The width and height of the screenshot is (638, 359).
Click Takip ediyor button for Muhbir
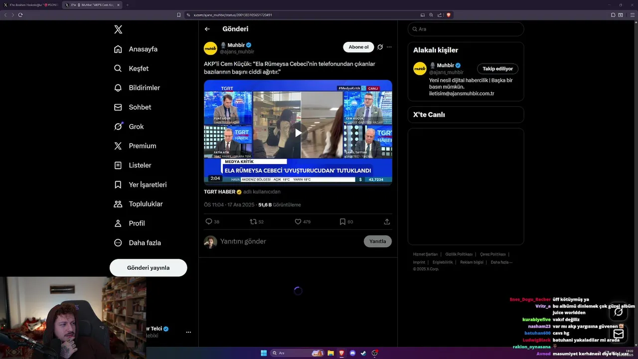click(497, 69)
